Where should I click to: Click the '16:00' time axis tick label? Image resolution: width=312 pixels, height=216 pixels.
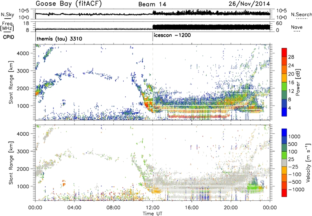click(191, 208)
